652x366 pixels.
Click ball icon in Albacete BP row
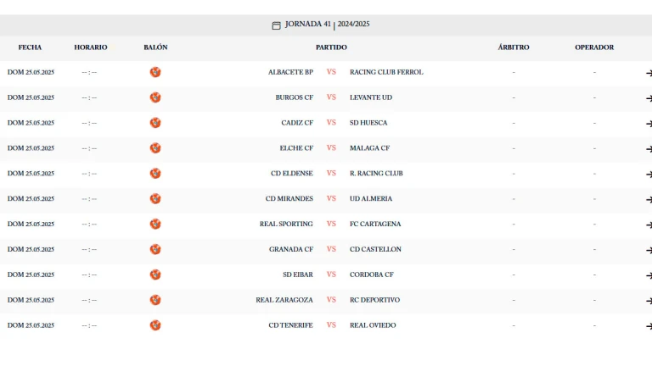[x=155, y=72]
